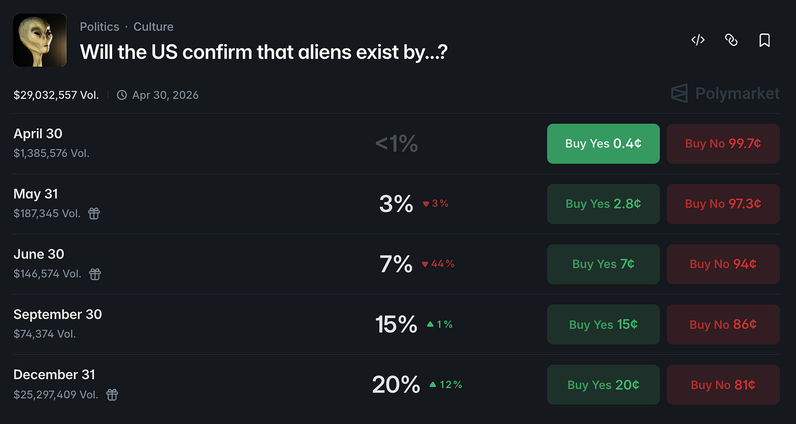The height and width of the screenshot is (424, 796).
Task: Open the Culture category
Action: click(x=153, y=26)
